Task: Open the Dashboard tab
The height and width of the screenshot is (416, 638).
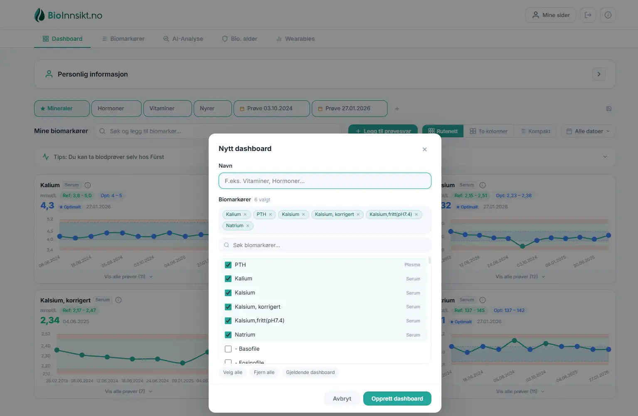Action: [x=62, y=39]
